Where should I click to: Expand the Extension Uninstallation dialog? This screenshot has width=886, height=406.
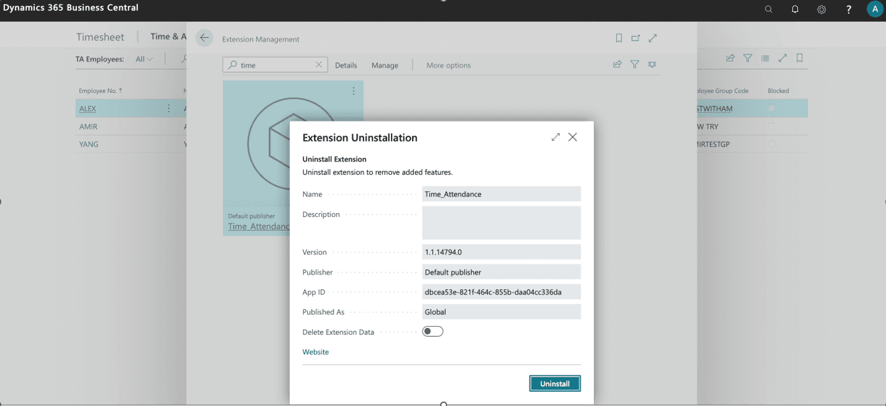[556, 137]
